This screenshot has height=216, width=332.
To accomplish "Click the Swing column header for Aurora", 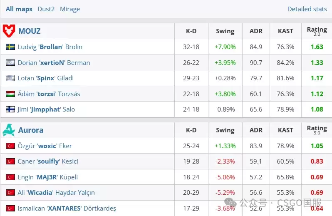I will coord(225,130).
